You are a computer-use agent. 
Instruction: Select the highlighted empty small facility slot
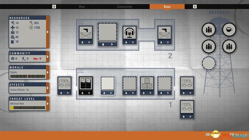pos(107,85)
